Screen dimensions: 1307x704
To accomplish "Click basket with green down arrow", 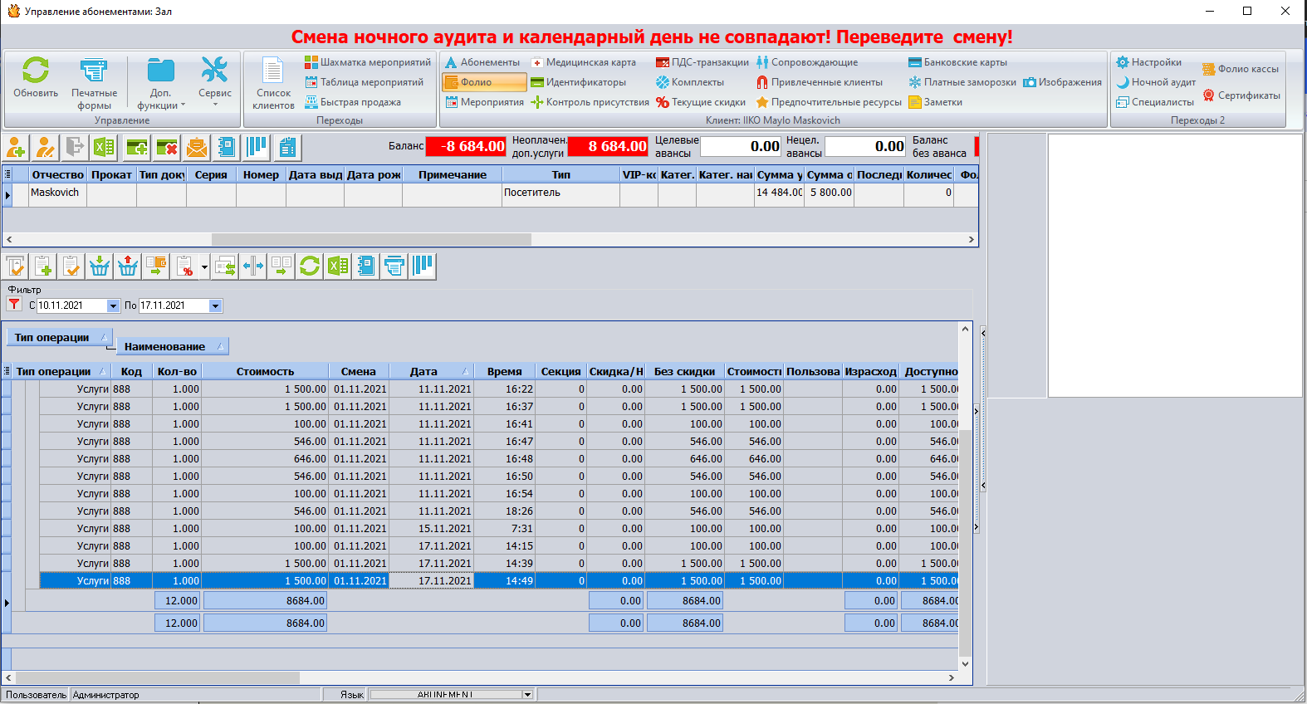I will 100,266.
